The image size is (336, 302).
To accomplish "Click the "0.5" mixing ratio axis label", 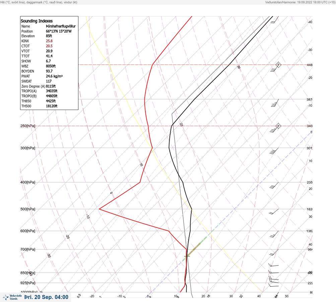I will coord(79,296).
